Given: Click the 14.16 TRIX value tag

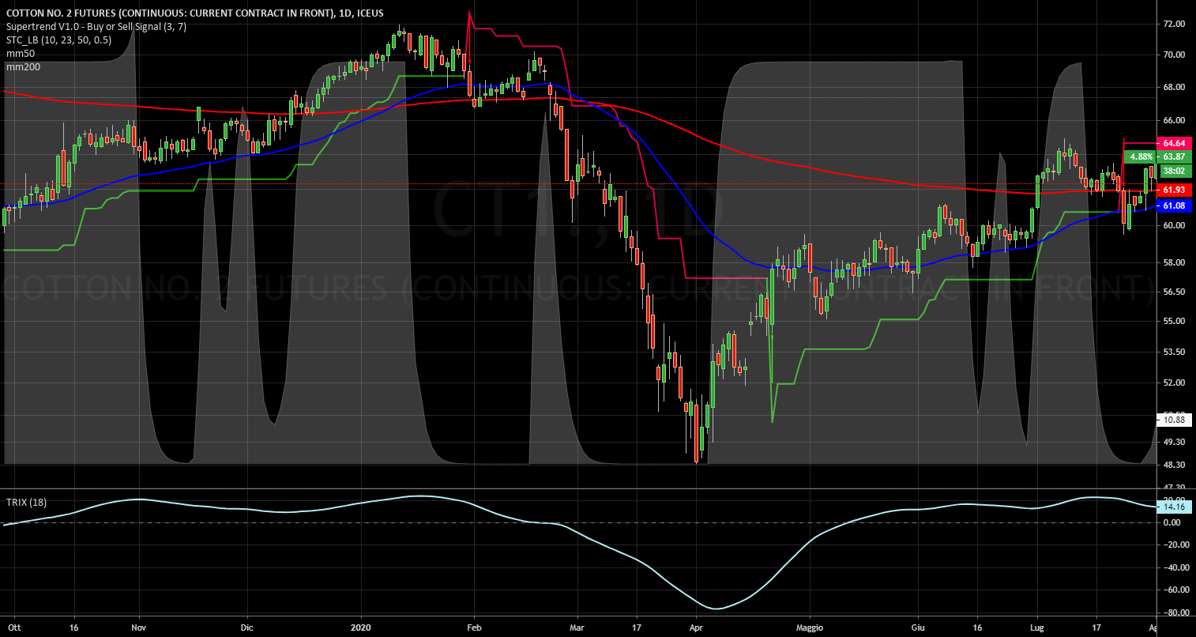Looking at the screenshot, I should click(x=1174, y=507).
